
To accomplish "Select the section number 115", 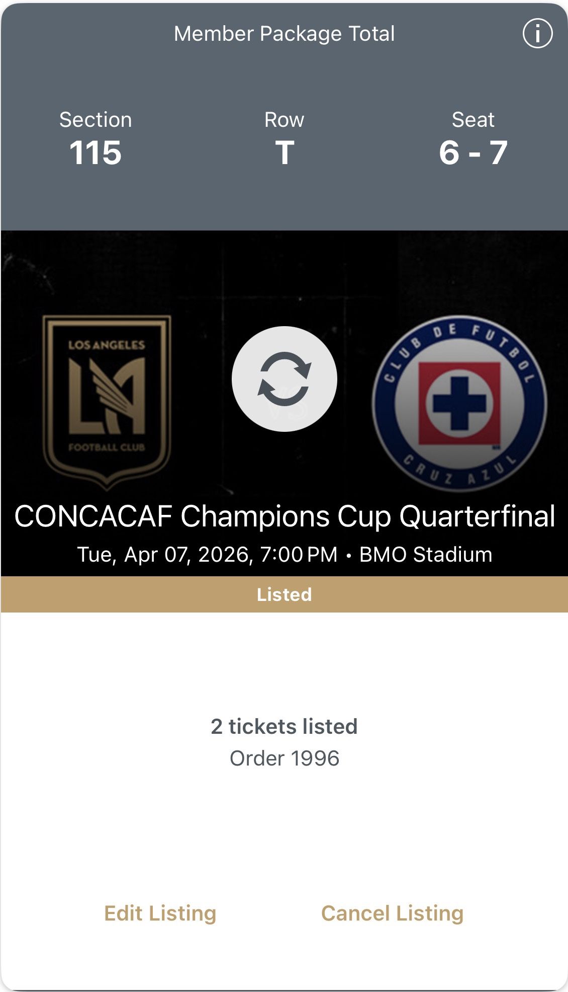I will (x=96, y=152).
